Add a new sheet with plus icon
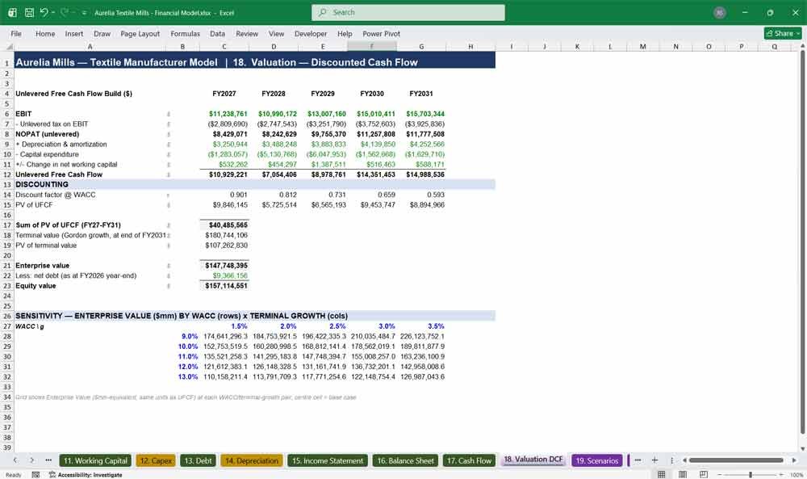 click(654, 460)
